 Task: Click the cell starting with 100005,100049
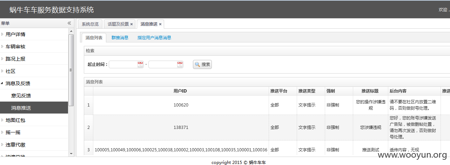click(181, 150)
